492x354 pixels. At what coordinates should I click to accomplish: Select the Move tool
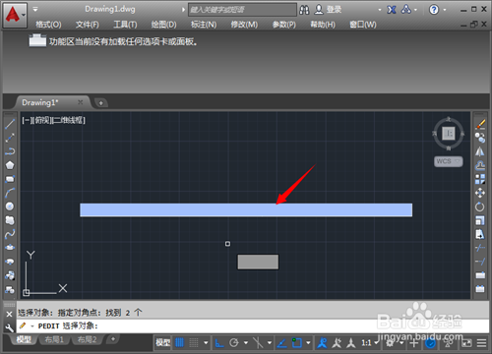pyautogui.click(x=480, y=193)
